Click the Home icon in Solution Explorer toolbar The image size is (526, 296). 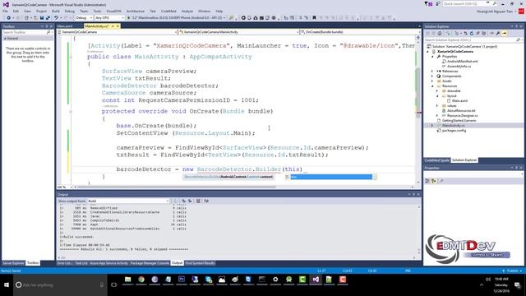pyautogui.click(x=440, y=33)
